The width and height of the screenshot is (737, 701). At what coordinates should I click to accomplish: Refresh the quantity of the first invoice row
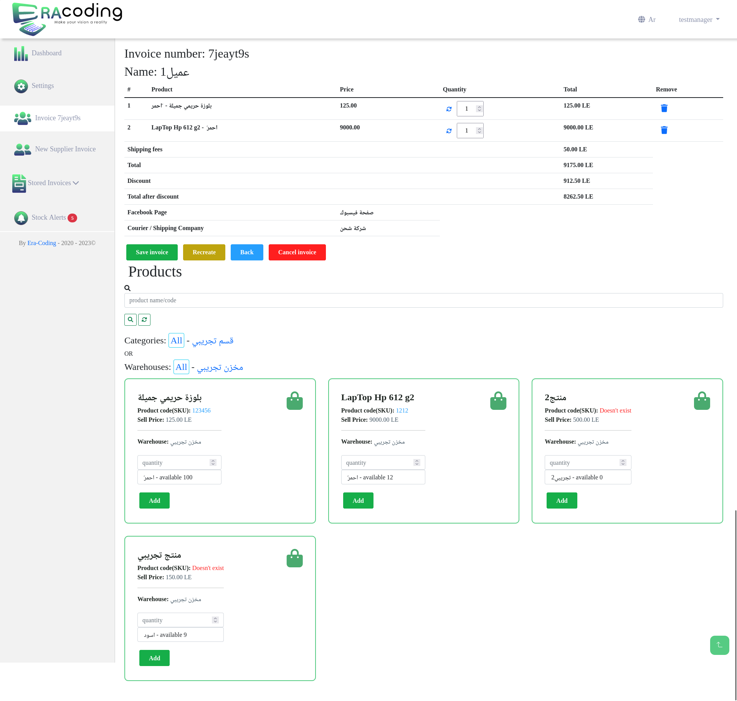pos(449,109)
